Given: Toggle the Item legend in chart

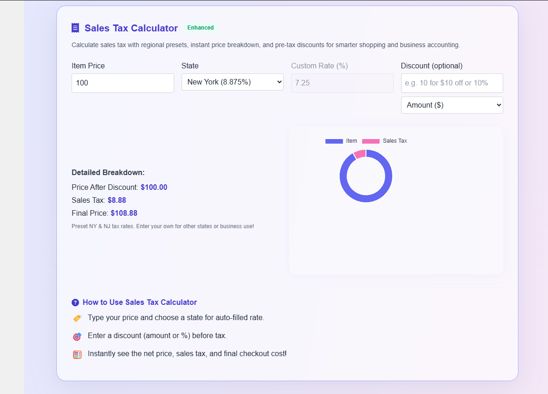Looking at the screenshot, I should pyautogui.click(x=341, y=141).
